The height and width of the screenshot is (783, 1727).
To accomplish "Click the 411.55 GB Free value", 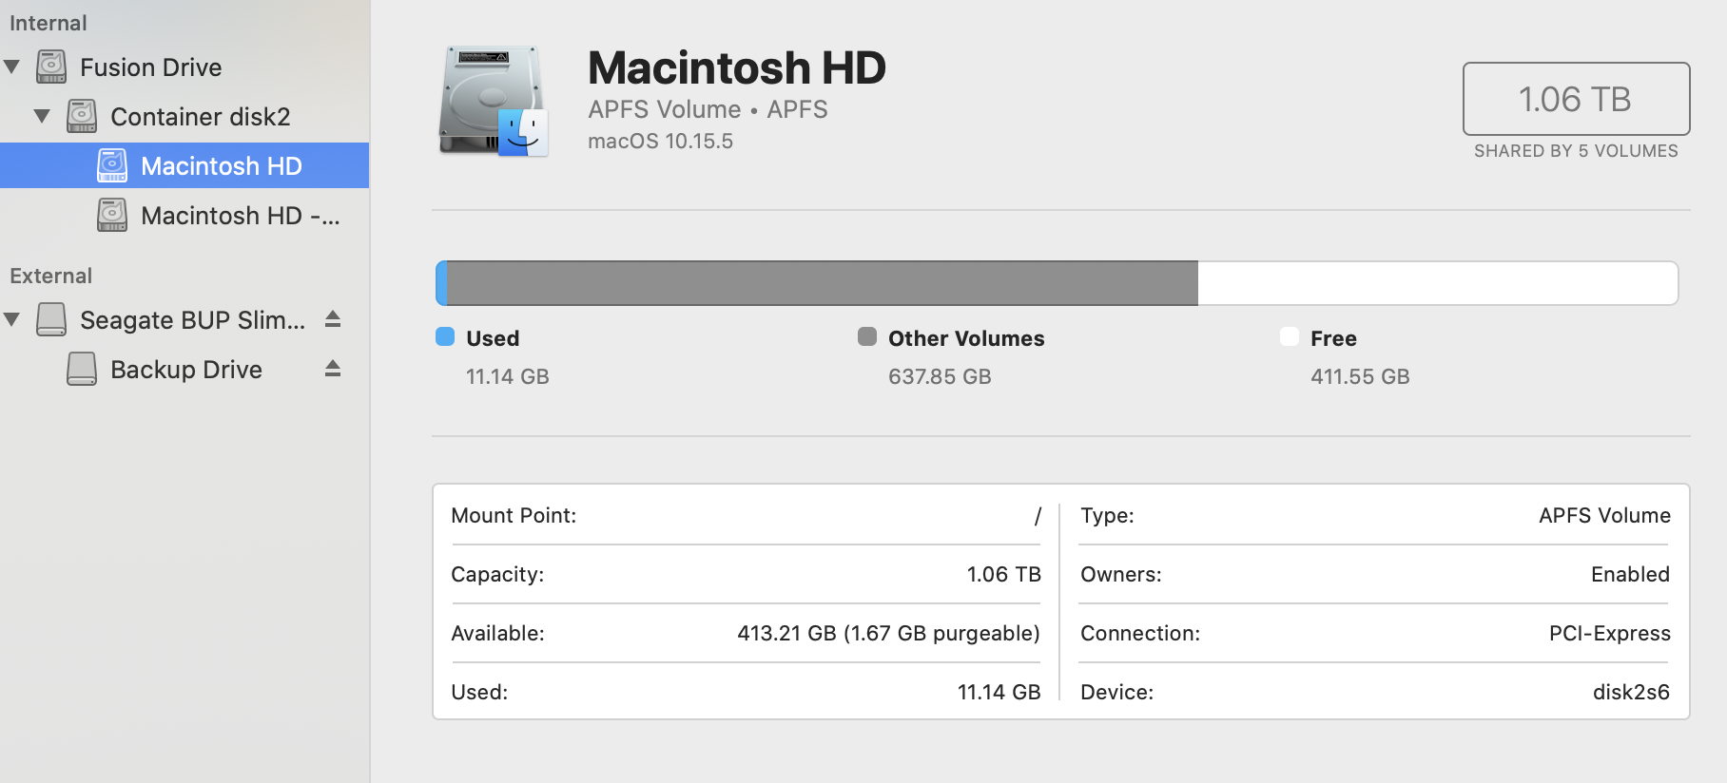I will [1360, 376].
